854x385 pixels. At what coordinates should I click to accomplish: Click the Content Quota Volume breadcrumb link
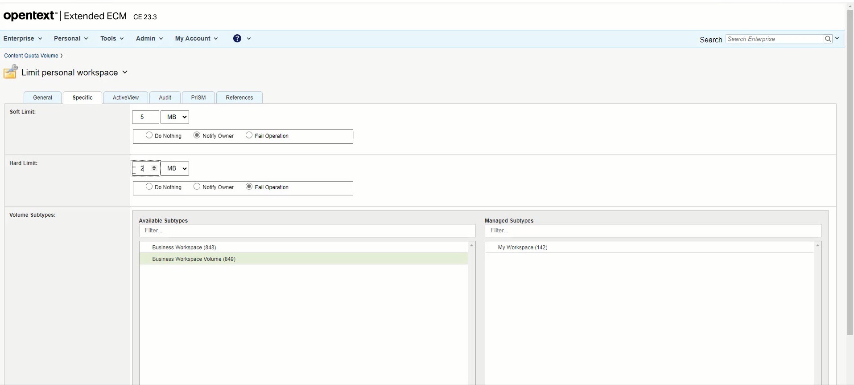(31, 56)
